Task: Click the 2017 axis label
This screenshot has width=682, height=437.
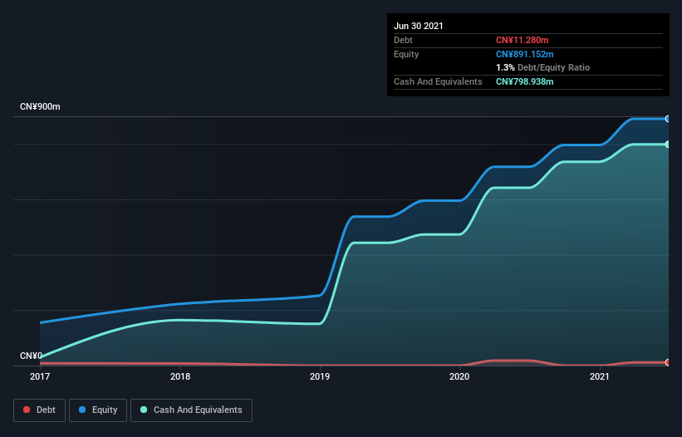Action: pyautogui.click(x=40, y=376)
